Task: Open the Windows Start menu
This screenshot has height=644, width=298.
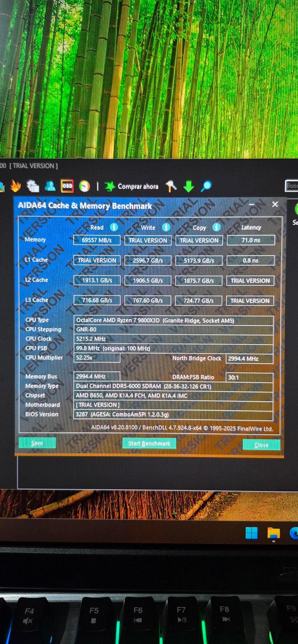Action: pos(251,533)
